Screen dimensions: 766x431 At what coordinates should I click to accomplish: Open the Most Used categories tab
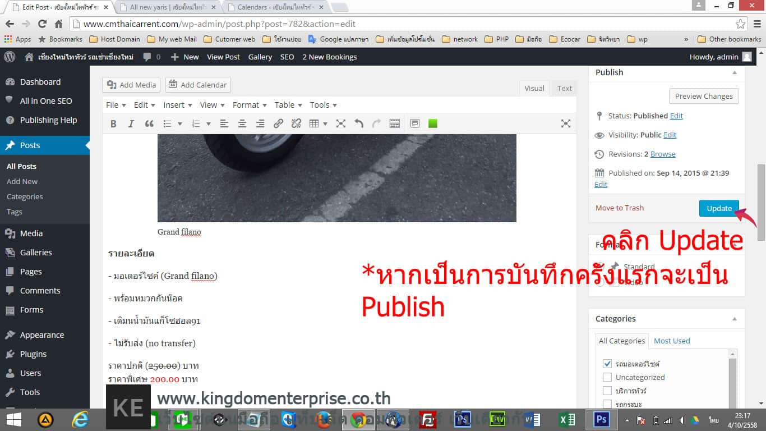672,341
